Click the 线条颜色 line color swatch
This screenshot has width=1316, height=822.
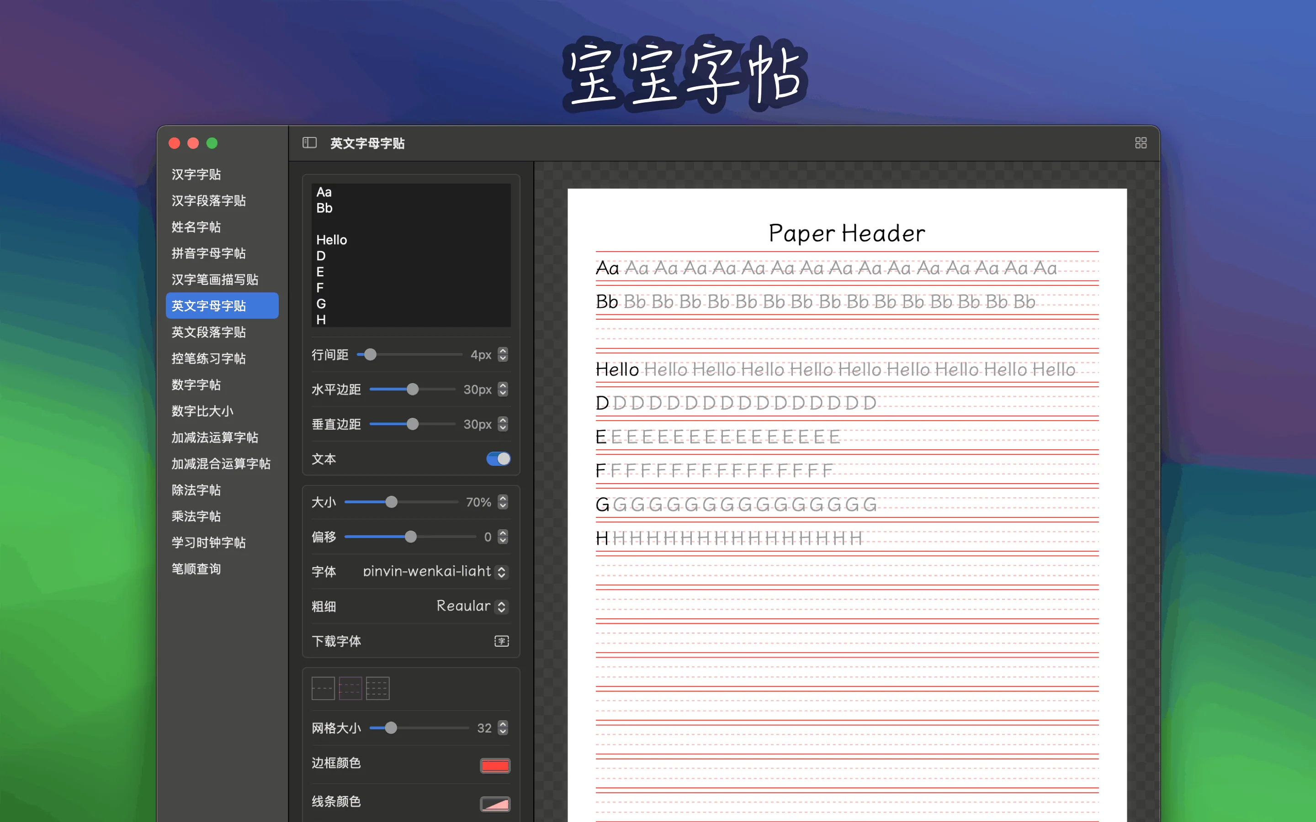tap(494, 804)
